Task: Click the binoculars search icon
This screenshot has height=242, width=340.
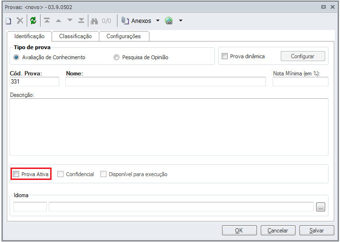Action: [x=95, y=21]
